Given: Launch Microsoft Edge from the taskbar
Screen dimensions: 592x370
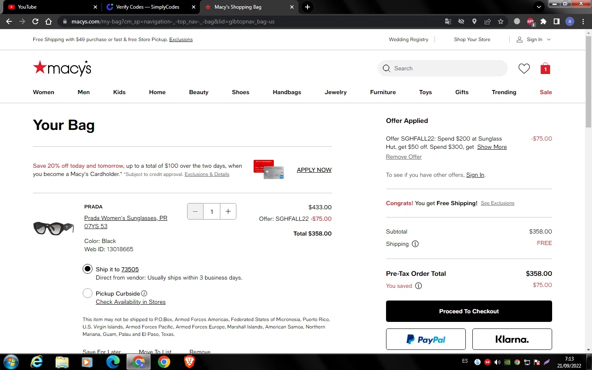Looking at the screenshot, I should [x=113, y=362].
